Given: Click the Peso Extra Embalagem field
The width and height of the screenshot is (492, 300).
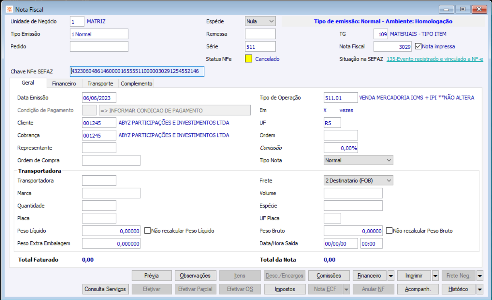Looking at the screenshot, I should tap(111, 243).
